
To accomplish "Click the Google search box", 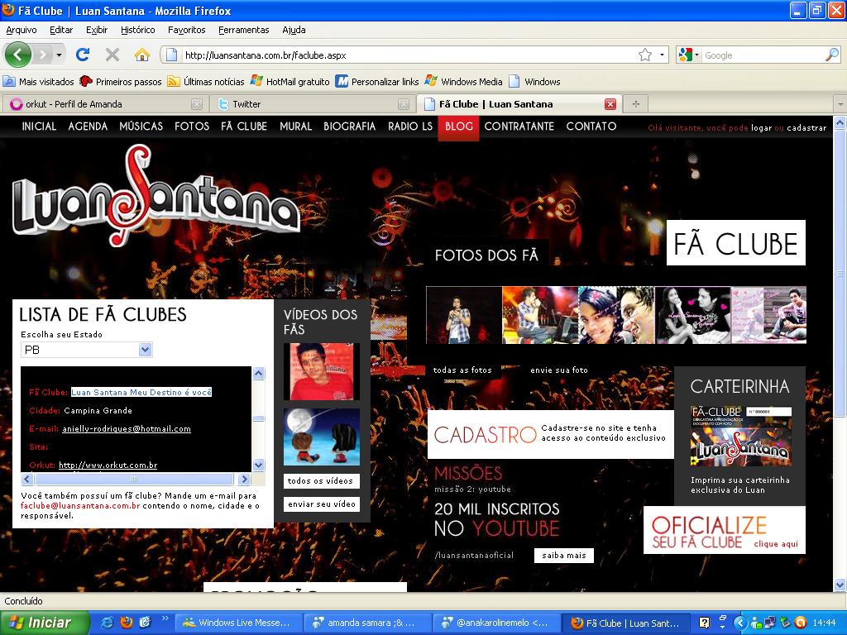I will (763, 55).
